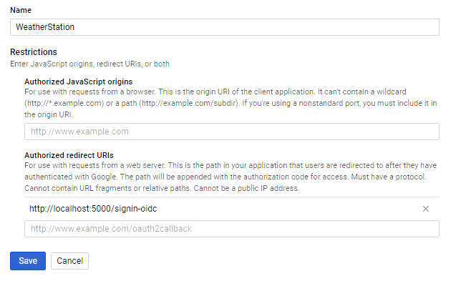
Task: Click the new redirect URI input box
Action: 232,229
